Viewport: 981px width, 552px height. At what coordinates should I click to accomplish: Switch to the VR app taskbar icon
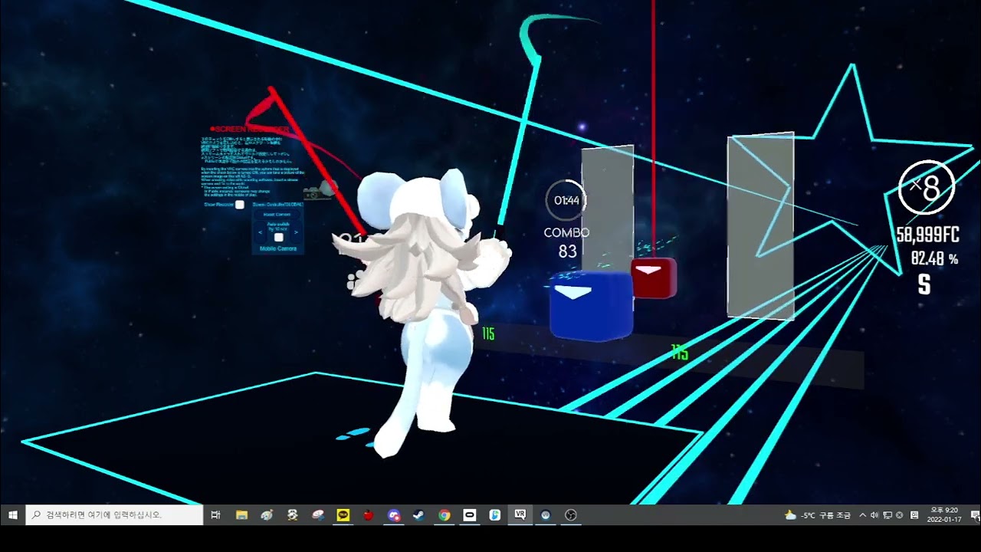click(520, 515)
